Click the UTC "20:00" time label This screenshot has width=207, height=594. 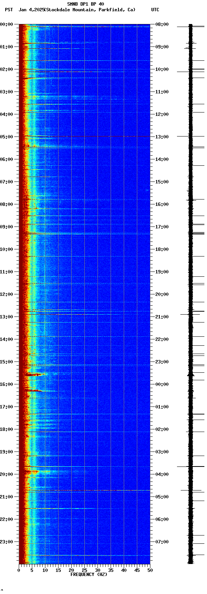point(162,294)
